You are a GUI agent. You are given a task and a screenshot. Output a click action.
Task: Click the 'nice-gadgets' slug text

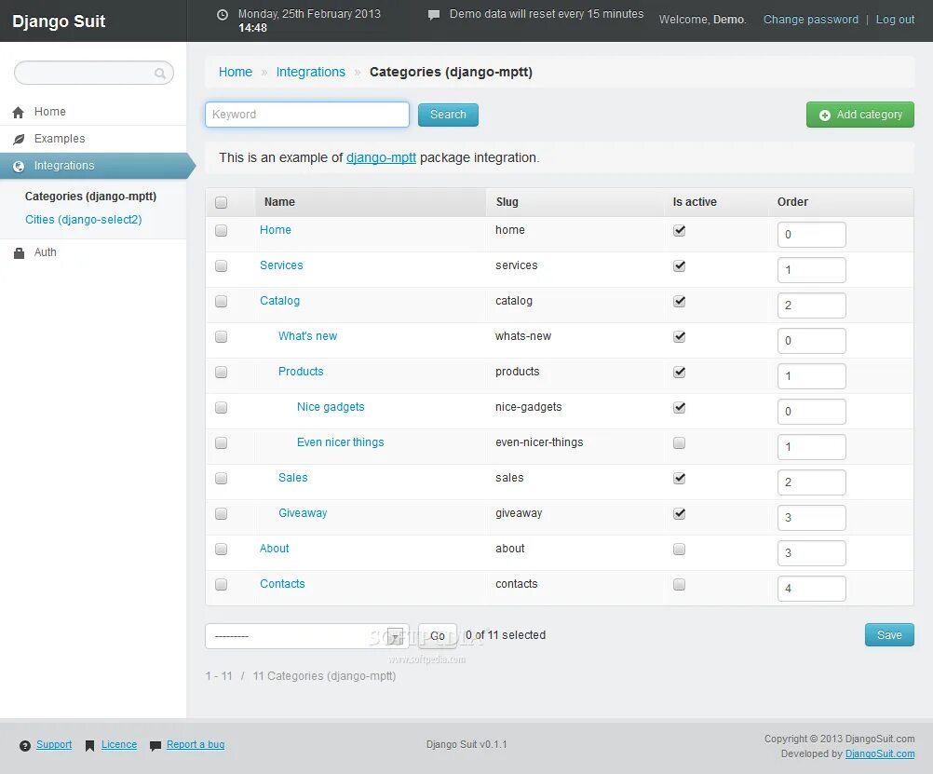(528, 407)
